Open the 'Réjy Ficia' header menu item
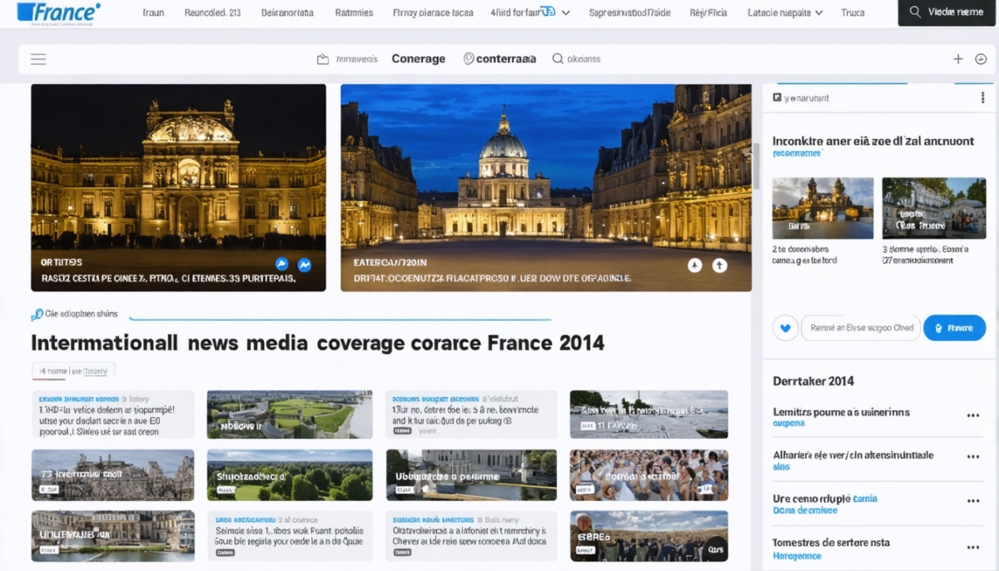Image resolution: width=999 pixels, height=571 pixels. coord(708,12)
